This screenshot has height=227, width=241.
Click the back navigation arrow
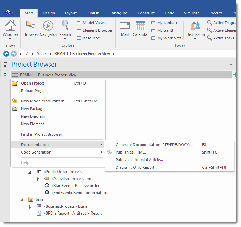pos(6,54)
